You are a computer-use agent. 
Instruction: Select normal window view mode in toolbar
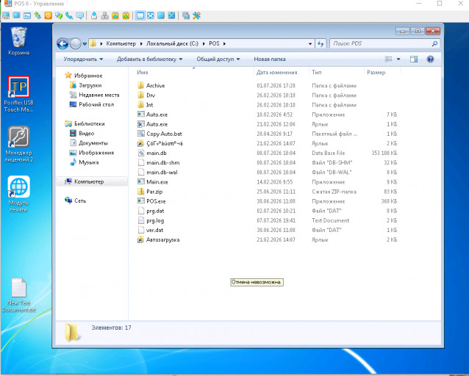[x=140, y=15]
